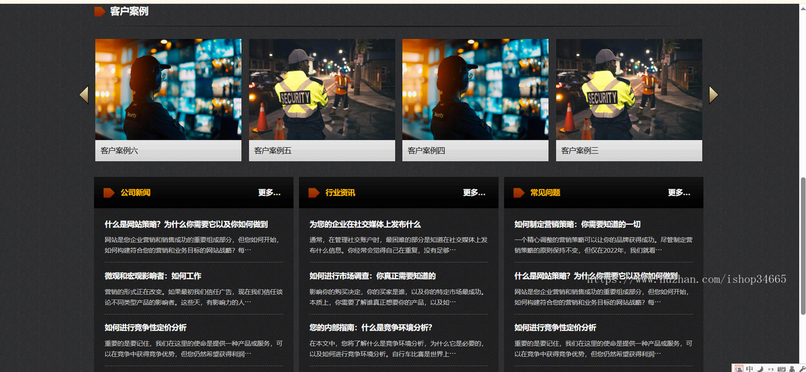Click the Wubi IME logo icon in tray
806x372 pixels.
click(739, 368)
